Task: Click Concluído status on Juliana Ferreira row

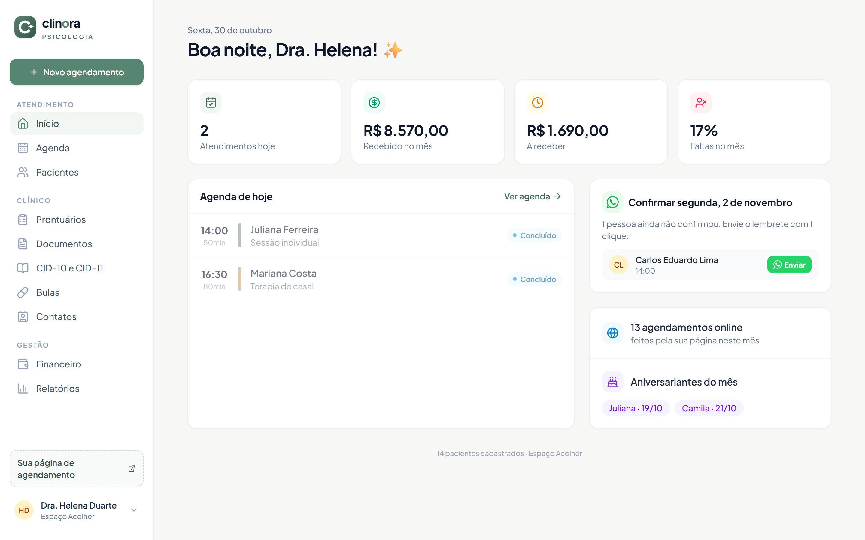Action: point(534,235)
